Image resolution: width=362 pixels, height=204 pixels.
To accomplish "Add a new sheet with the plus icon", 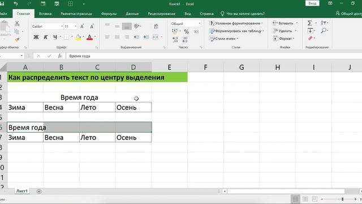I will pyautogui.click(x=39, y=192).
